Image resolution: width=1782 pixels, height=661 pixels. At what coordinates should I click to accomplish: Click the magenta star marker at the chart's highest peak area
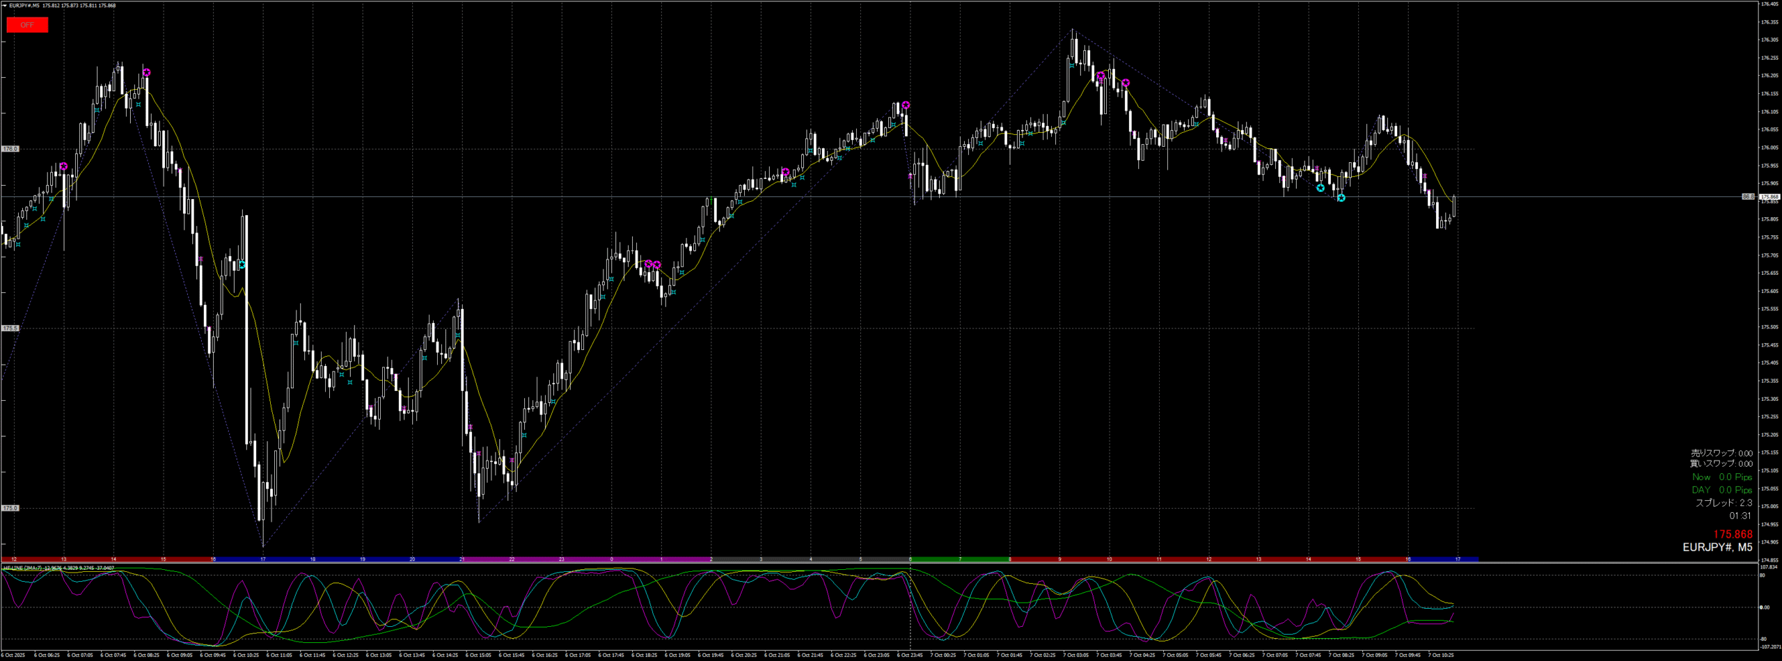click(x=1100, y=76)
